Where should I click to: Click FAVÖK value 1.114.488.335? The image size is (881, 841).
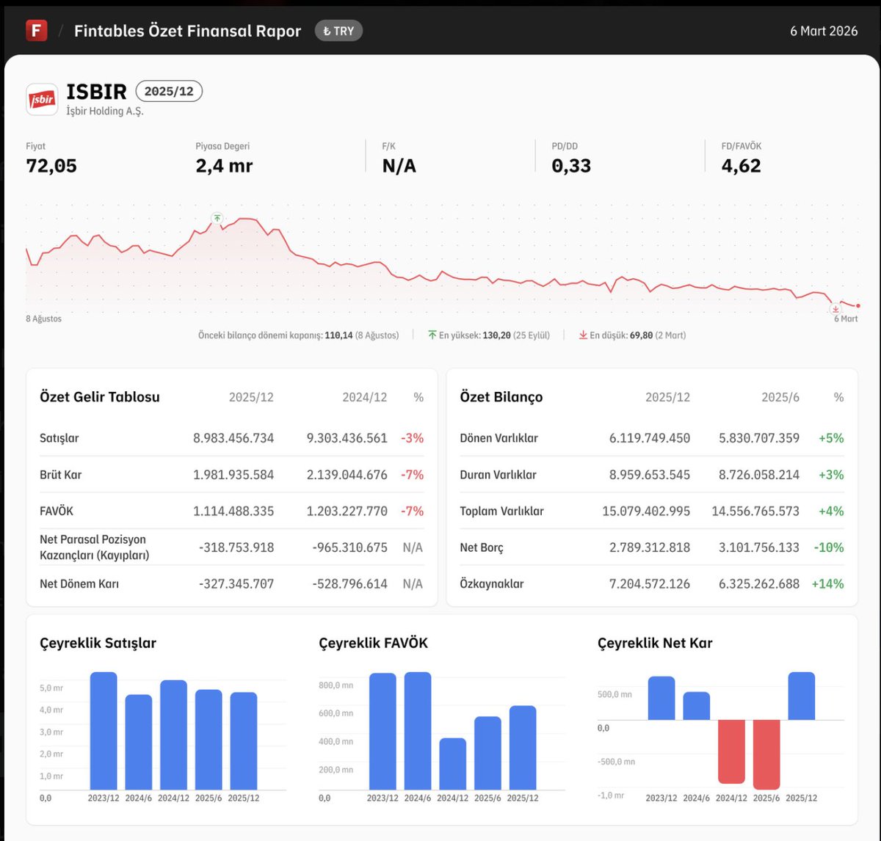pyautogui.click(x=233, y=511)
